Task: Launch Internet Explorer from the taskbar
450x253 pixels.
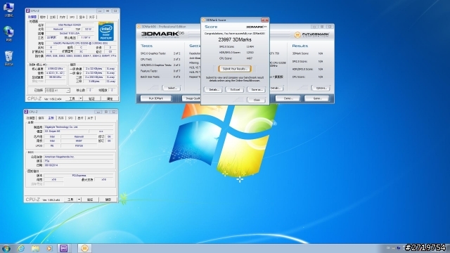Action: pyautogui.click(x=21, y=248)
